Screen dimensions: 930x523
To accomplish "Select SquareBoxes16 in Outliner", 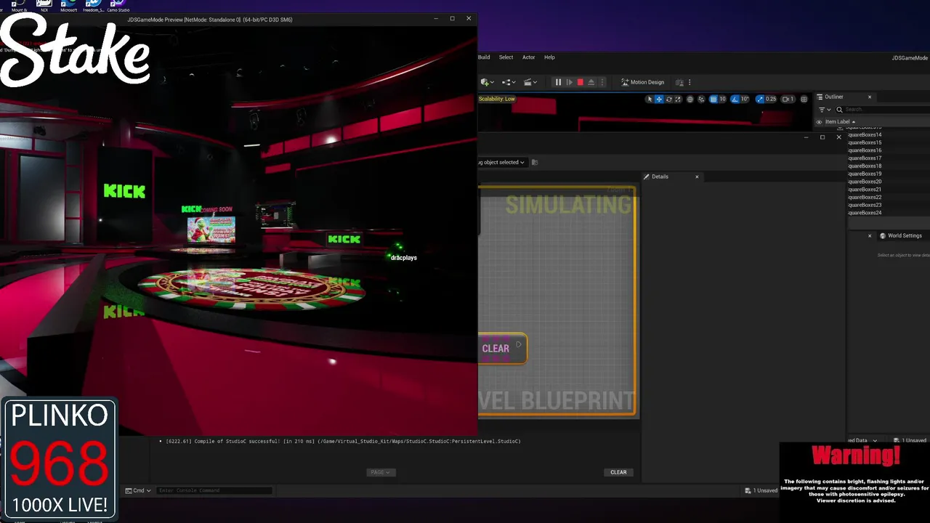I will tap(865, 150).
